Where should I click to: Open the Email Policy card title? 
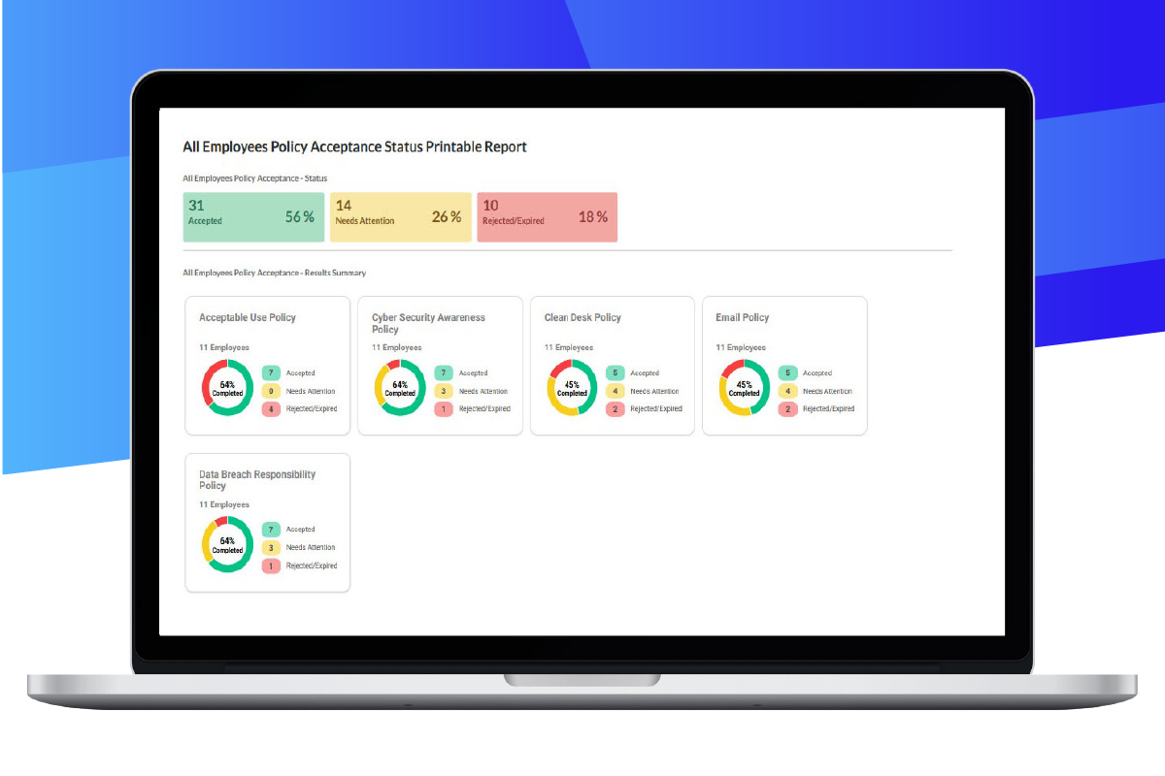(743, 317)
